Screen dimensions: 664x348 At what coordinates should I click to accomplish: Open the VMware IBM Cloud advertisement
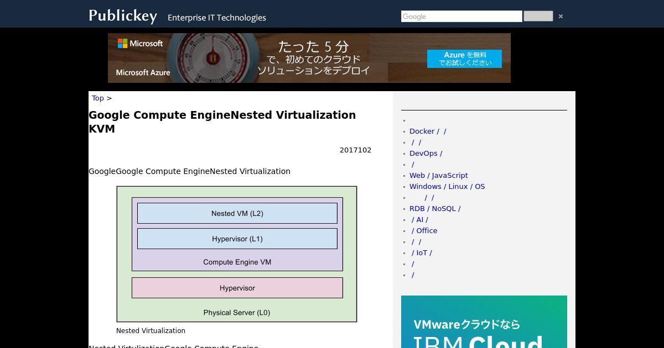[x=484, y=321]
